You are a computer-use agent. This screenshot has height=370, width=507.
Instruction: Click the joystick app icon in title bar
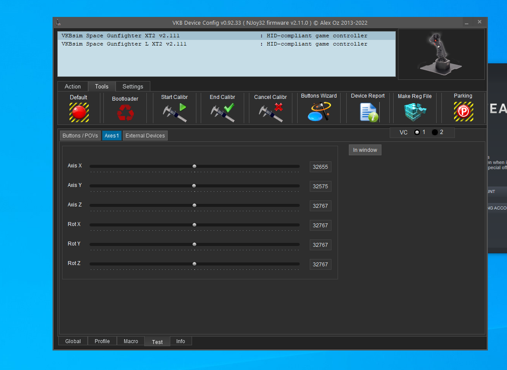coord(58,23)
